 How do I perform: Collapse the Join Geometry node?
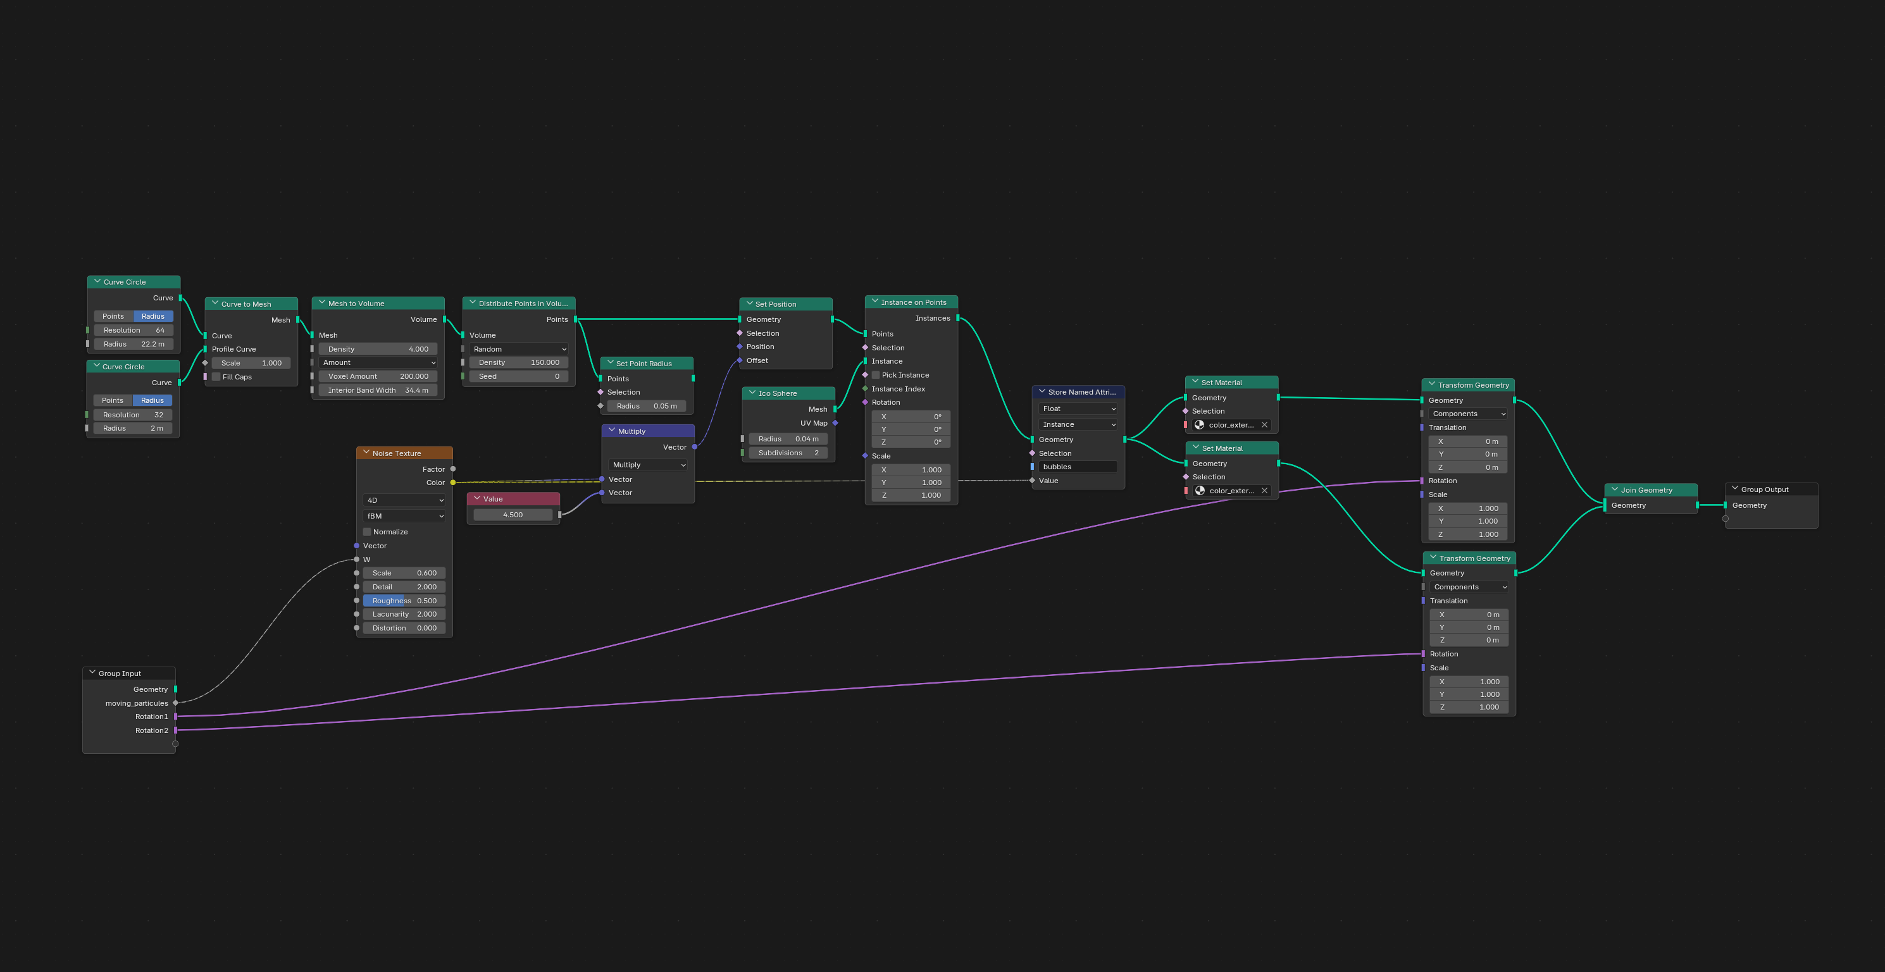(x=1614, y=490)
